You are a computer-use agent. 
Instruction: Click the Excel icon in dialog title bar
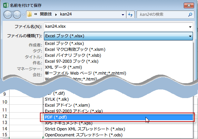pos(6,5)
